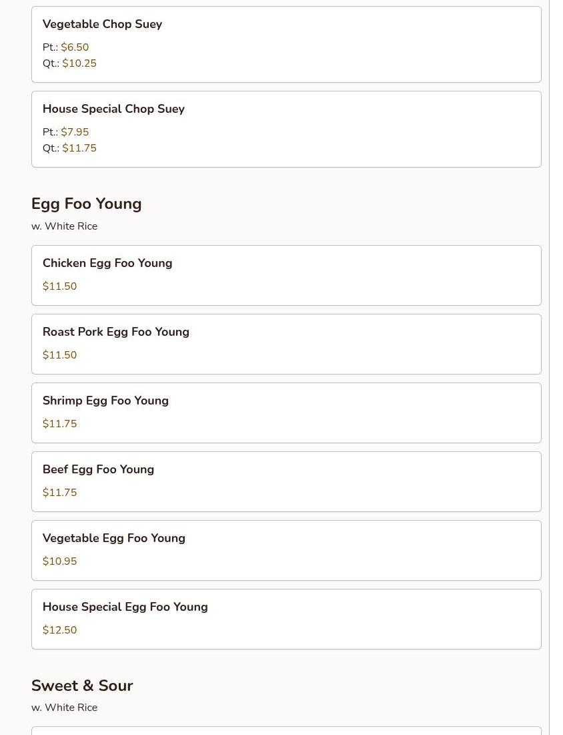This screenshot has height=735, width=563.
Task: Click the $6.50 pint price of Vegetable Chop Suey
Action: [75, 47]
